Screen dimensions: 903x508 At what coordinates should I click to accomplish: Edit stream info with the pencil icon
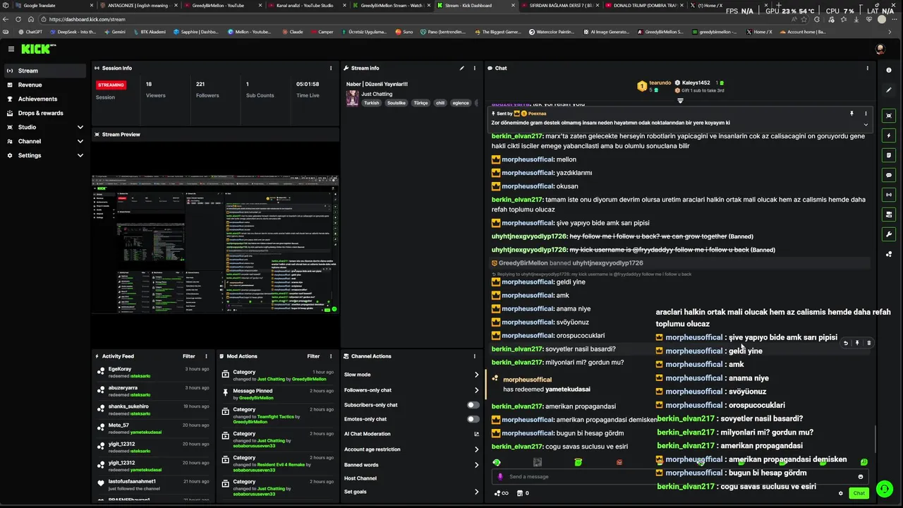462,68
